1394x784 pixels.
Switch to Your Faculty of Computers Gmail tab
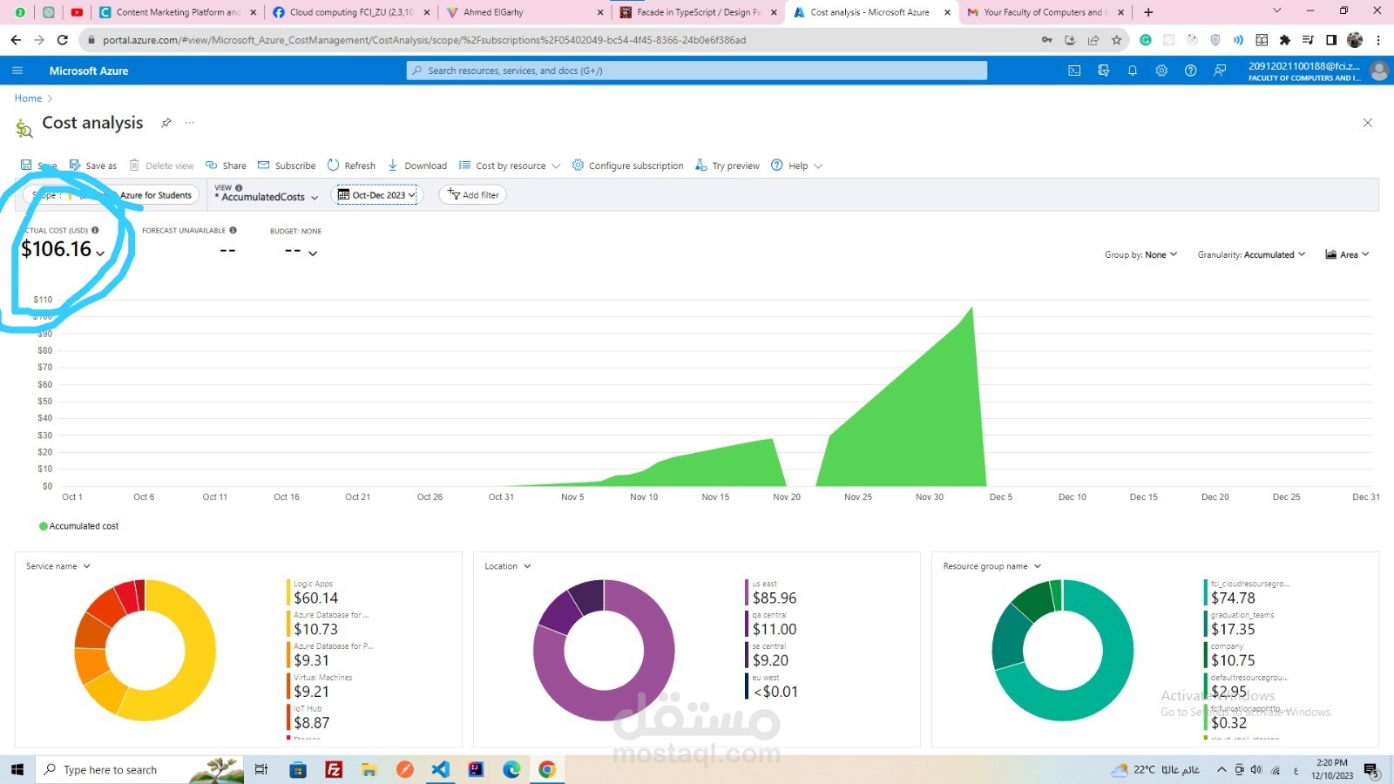point(1045,12)
